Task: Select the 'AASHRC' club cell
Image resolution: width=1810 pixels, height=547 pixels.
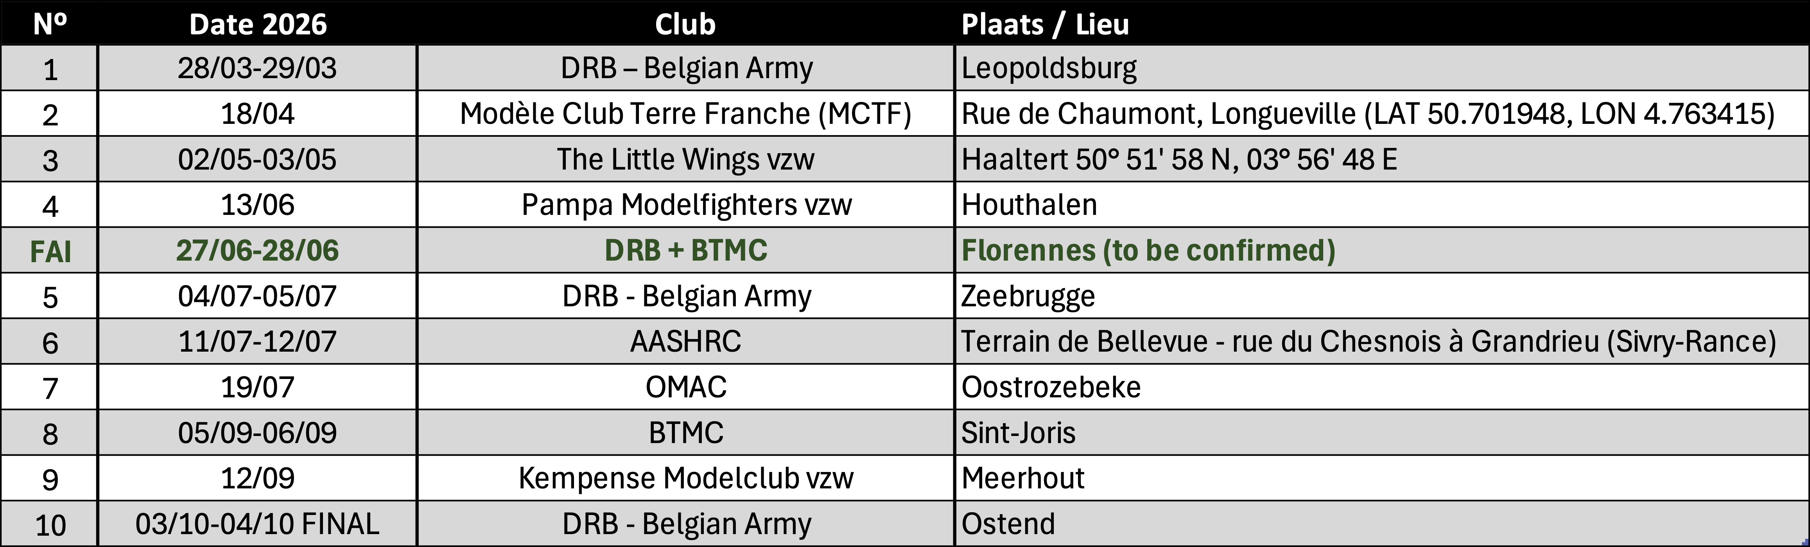Action: [x=685, y=342]
